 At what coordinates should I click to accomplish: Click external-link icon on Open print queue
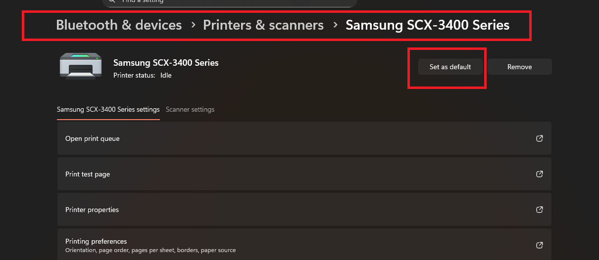540,138
